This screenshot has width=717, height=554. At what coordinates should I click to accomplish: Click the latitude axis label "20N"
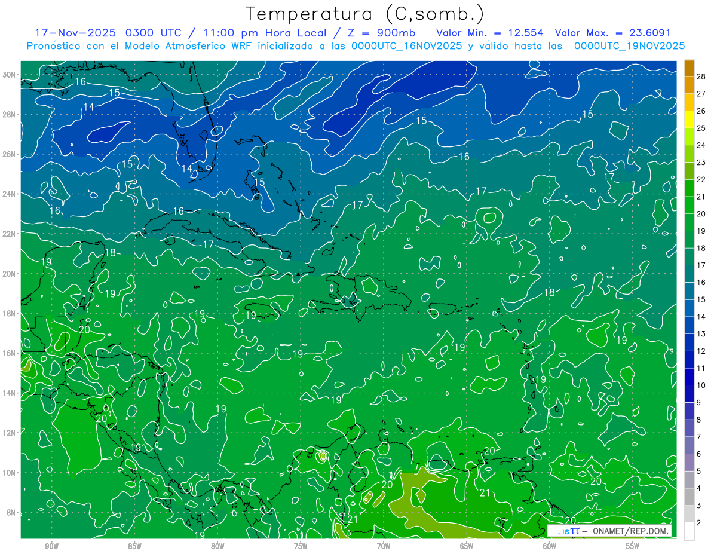(9, 274)
